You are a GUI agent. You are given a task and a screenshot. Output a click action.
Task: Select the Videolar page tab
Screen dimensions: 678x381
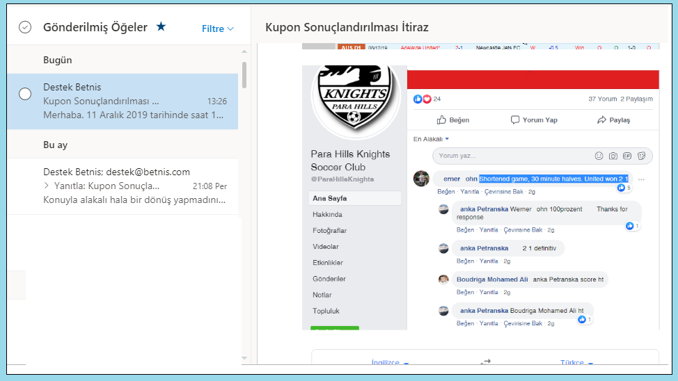326,247
